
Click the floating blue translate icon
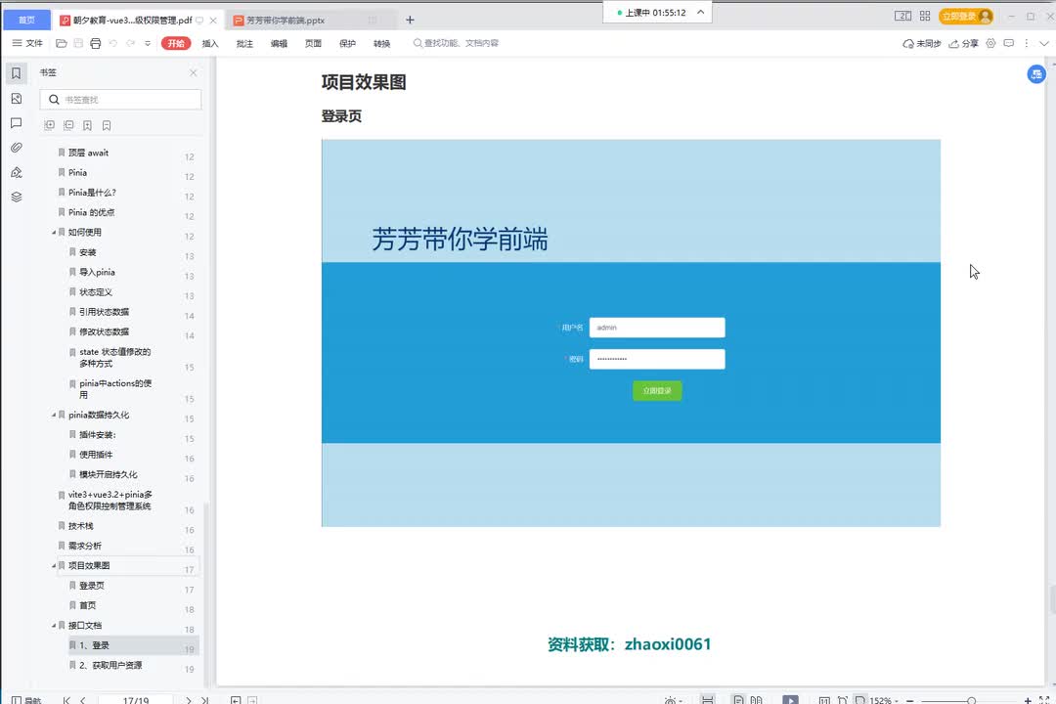point(1035,74)
